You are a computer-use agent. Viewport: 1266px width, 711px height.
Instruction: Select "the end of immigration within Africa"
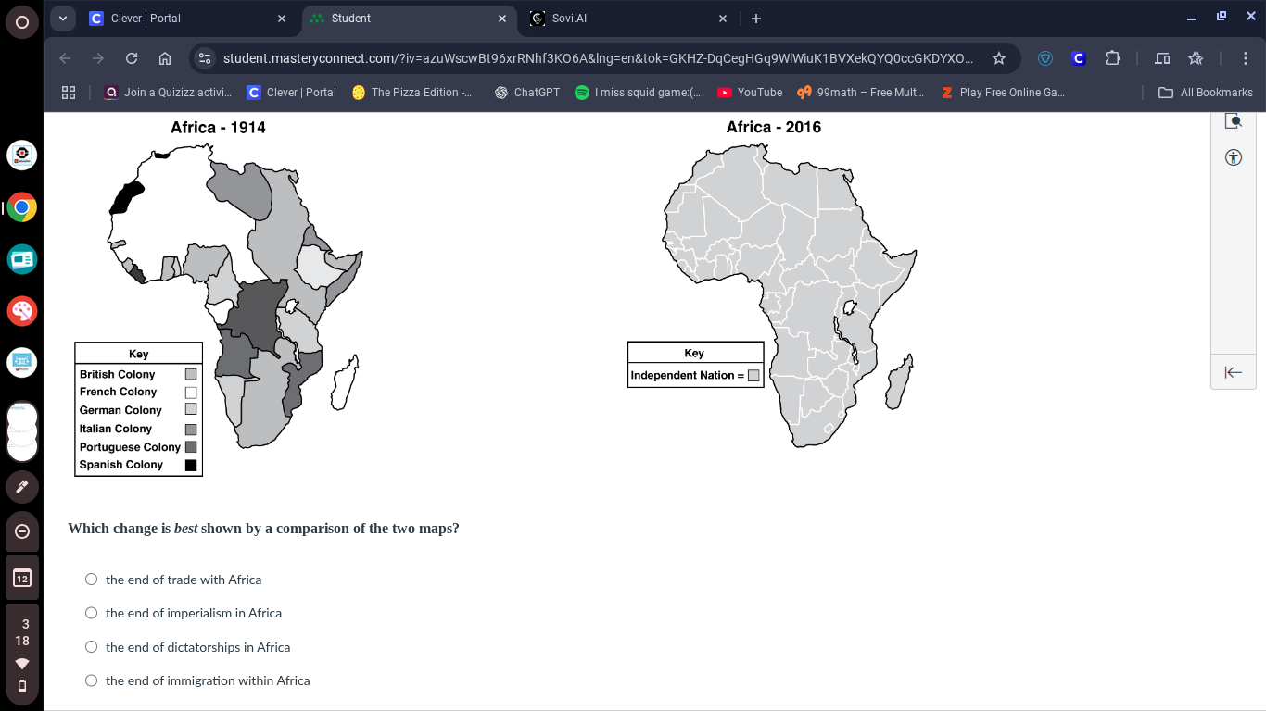92,680
